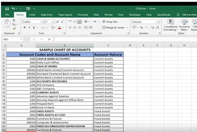Switch to the Insert tab
Image resolution: width=197 pixels, height=132 pixels.
tap(32, 15)
